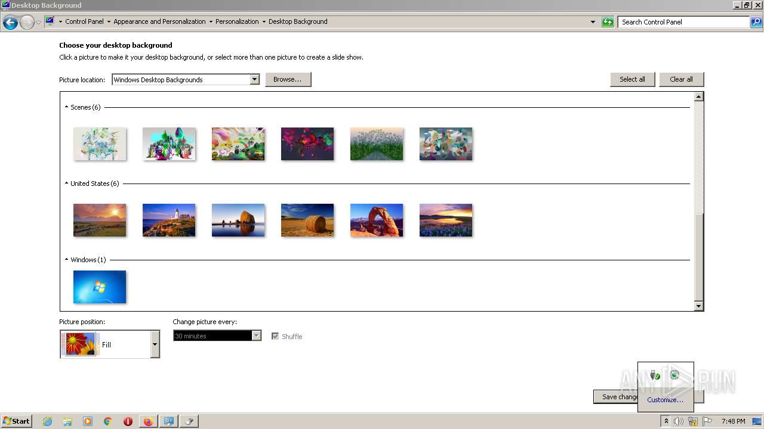Select the cyan and purple abstract Scenes wallpaper
Image resolution: width=764 pixels, height=429 pixels.
169,144
